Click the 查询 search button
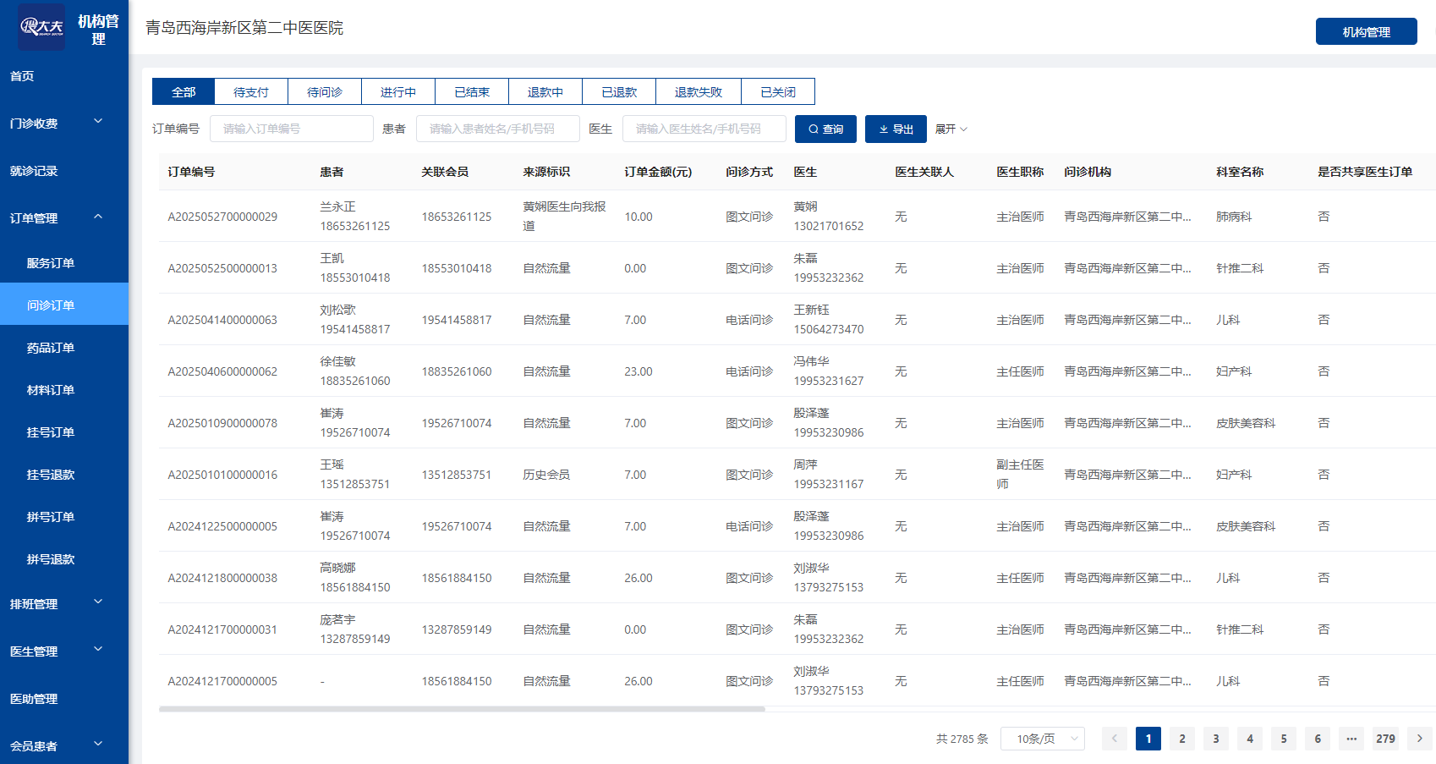Image resolution: width=1436 pixels, height=764 pixels. (825, 129)
